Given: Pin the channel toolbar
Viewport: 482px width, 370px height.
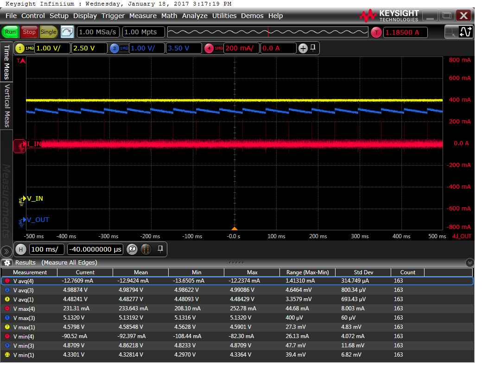Looking at the screenshot, I should pyautogui.click(x=313, y=47).
